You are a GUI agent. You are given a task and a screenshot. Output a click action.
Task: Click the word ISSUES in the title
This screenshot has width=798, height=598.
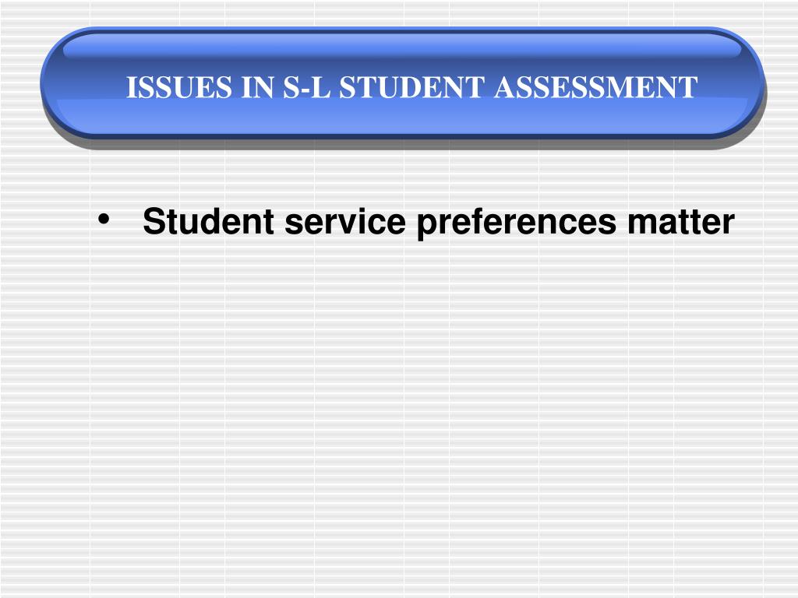[179, 87]
